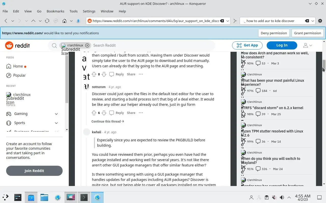Go back with the toolbar back arrow
The image size is (326, 203).
[x=6, y=21]
